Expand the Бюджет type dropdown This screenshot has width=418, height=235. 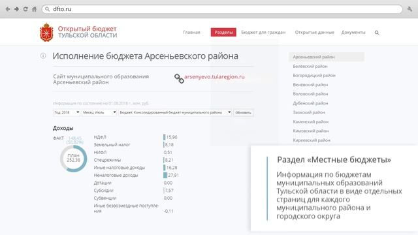point(175,112)
